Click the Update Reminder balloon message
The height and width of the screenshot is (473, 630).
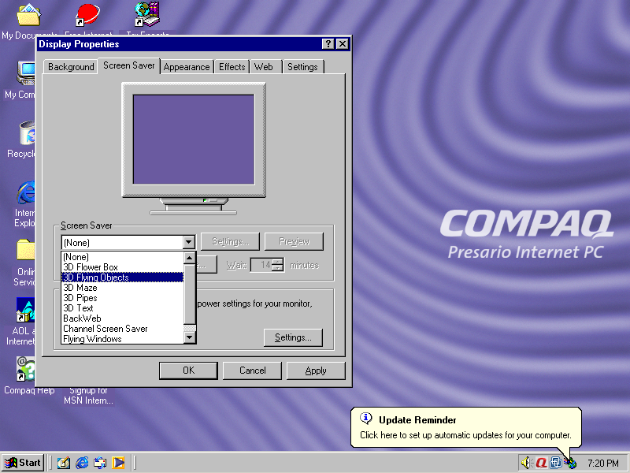pos(465,435)
